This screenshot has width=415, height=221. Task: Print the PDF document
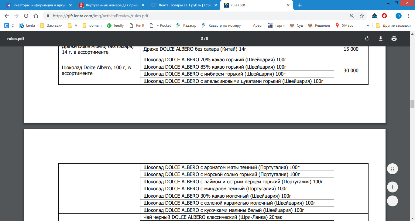394,39
